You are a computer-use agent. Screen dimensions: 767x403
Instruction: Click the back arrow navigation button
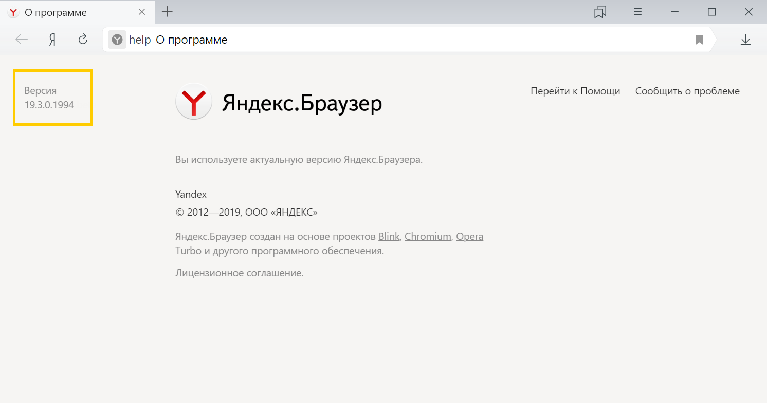click(22, 40)
